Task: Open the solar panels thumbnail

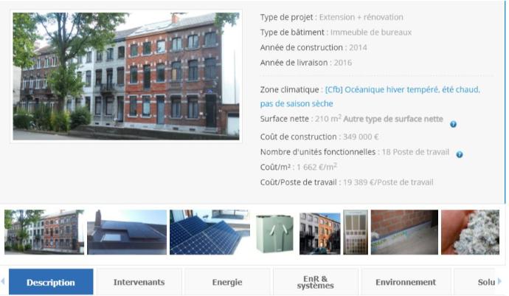Action: [x=210, y=232]
